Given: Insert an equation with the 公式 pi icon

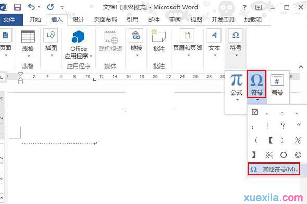Looking at the screenshot, I should 237,80.
